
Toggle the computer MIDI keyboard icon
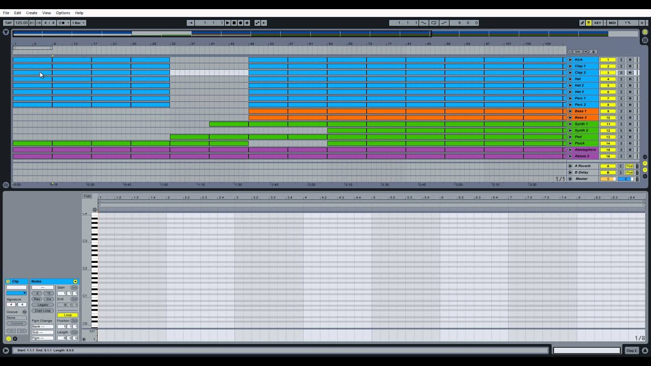(x=588, y=23)
